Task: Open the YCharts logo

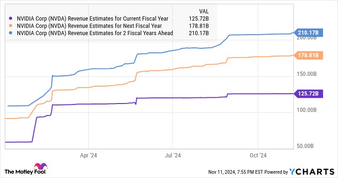Action: [x=312, y=171]
